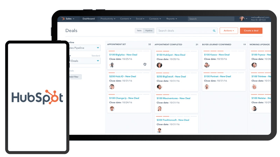Click the Hub ID 681533 account text
The image size is (280, 157).
point(258,20)
